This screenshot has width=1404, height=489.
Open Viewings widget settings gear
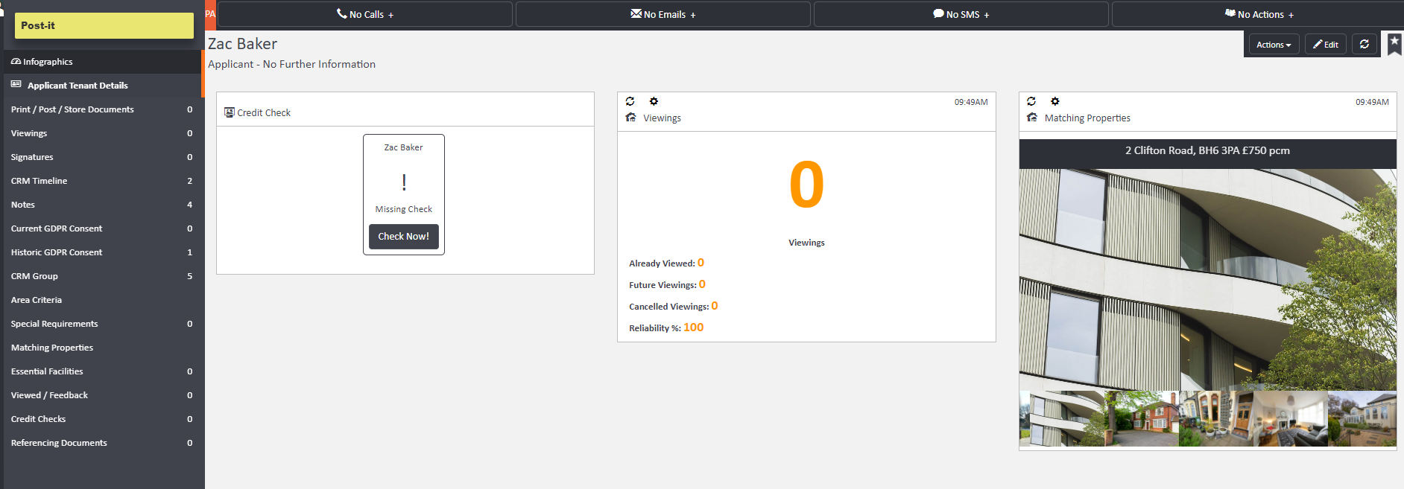pyautogui.click(x=654, y=101)
